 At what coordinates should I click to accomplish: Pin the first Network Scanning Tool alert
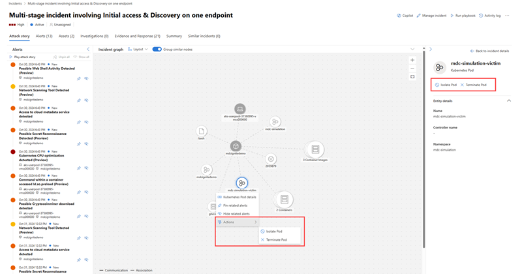[x=79, y=100]
